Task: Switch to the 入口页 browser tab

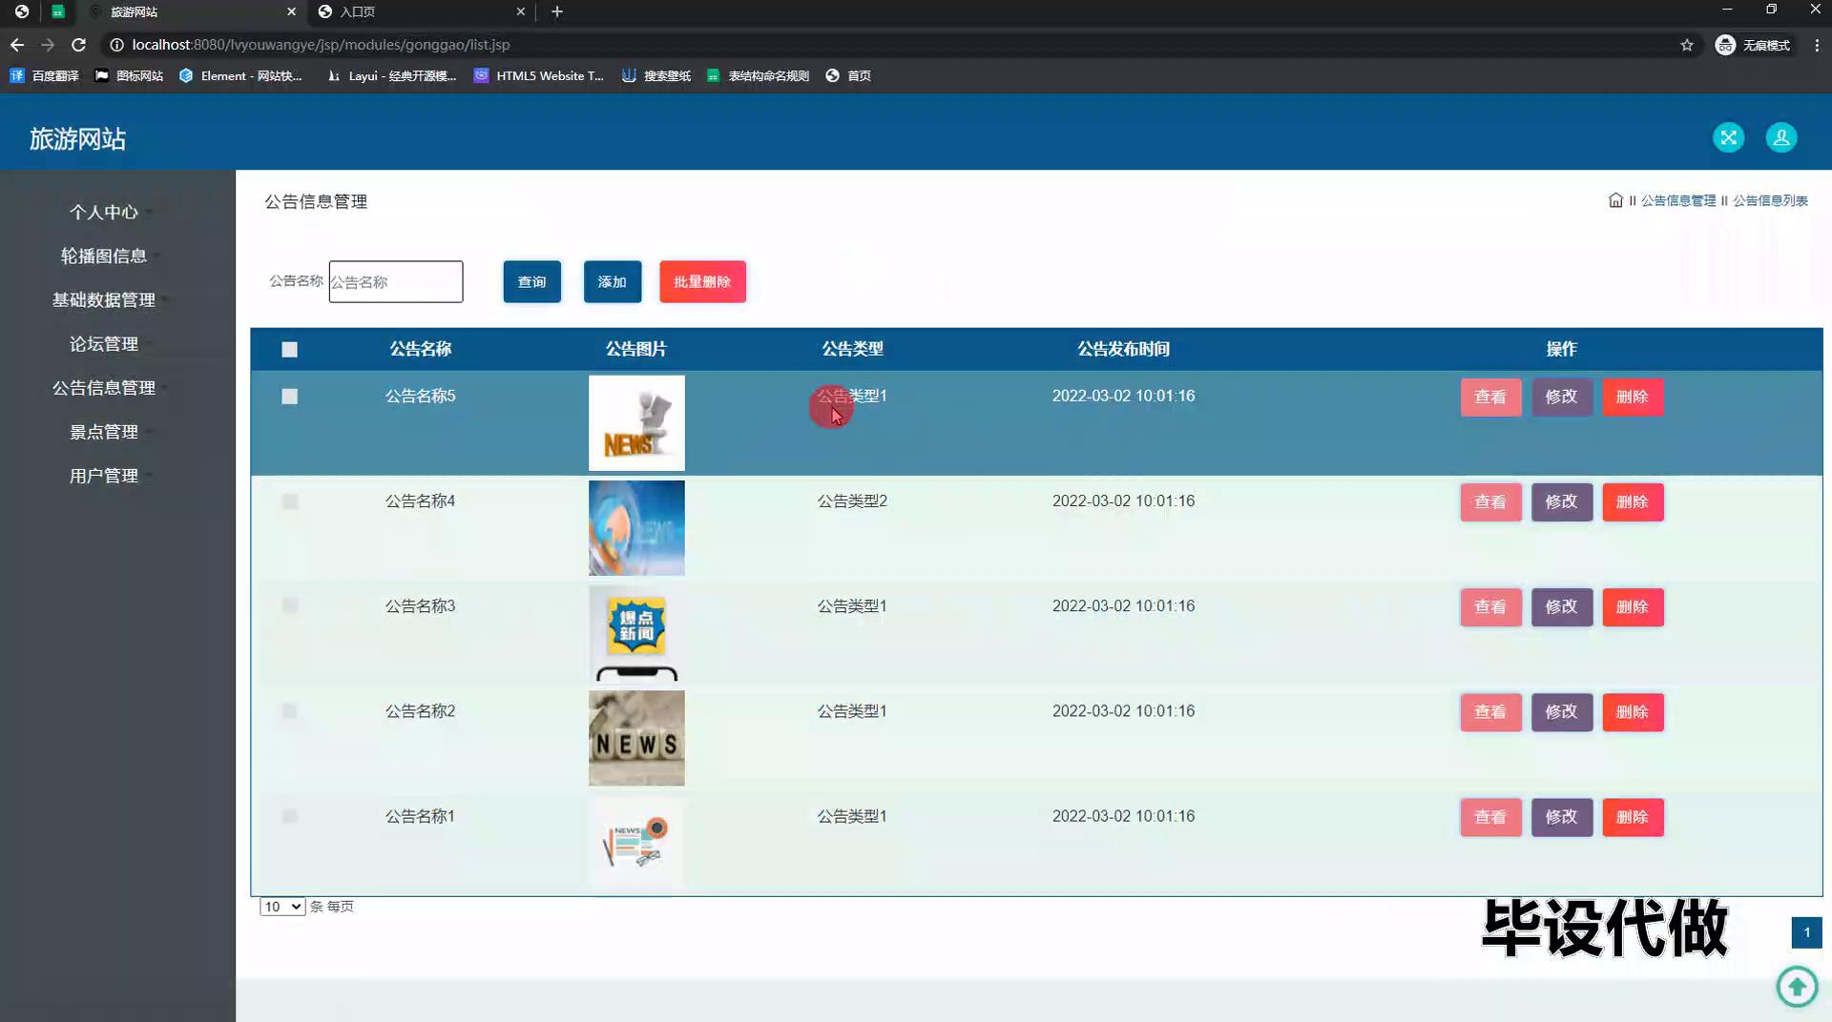Action: pos(420,11)
